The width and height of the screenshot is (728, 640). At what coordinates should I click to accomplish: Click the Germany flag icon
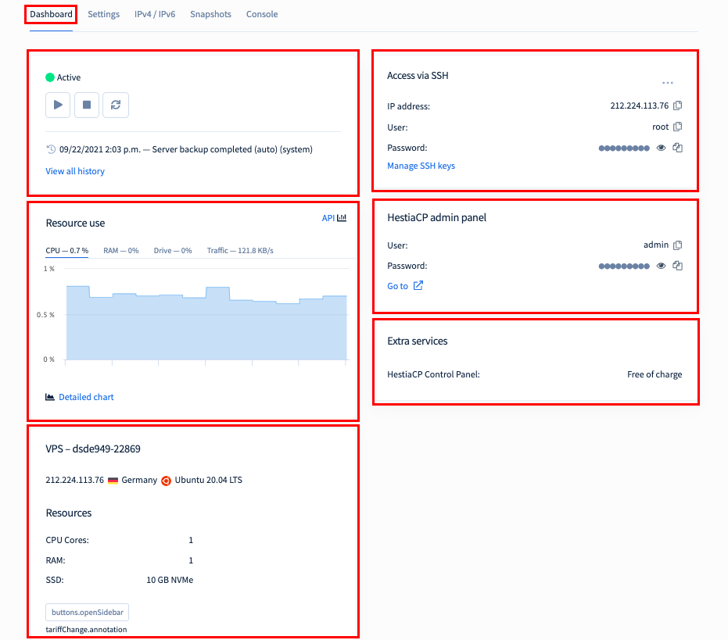113,481
